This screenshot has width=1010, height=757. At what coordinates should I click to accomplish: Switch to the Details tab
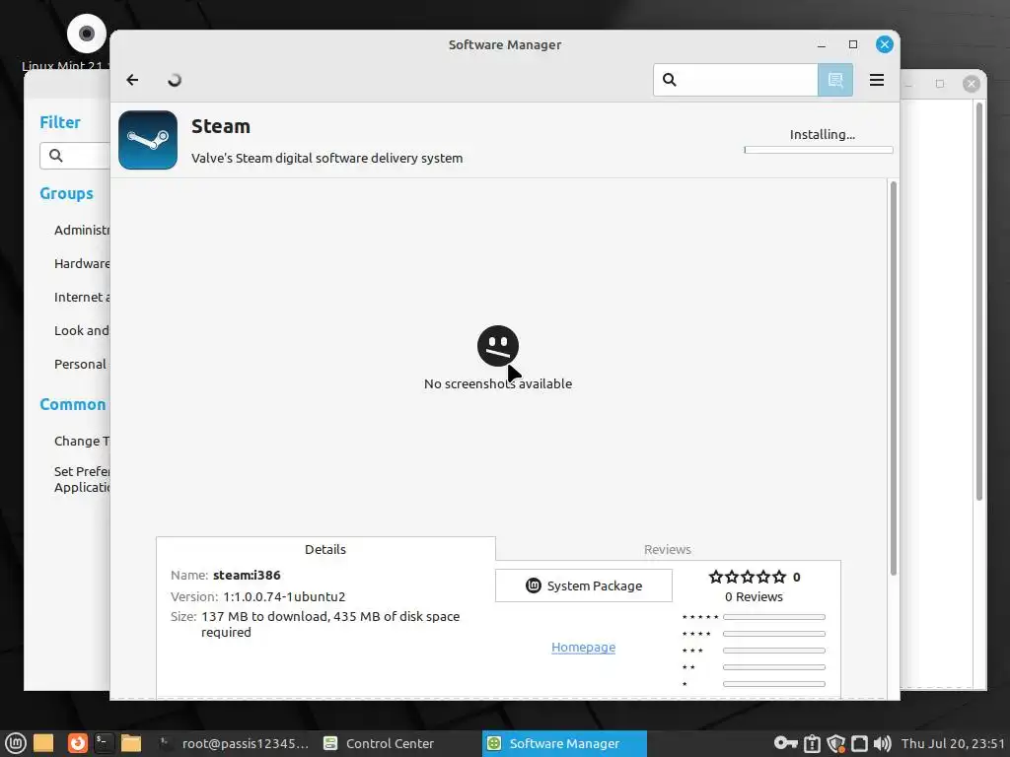(325, 549)
